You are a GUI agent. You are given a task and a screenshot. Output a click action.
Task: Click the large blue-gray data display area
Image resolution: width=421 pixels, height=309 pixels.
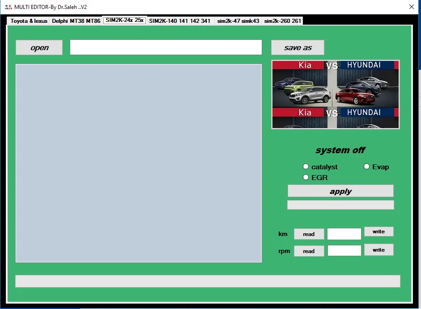point(139,163)
